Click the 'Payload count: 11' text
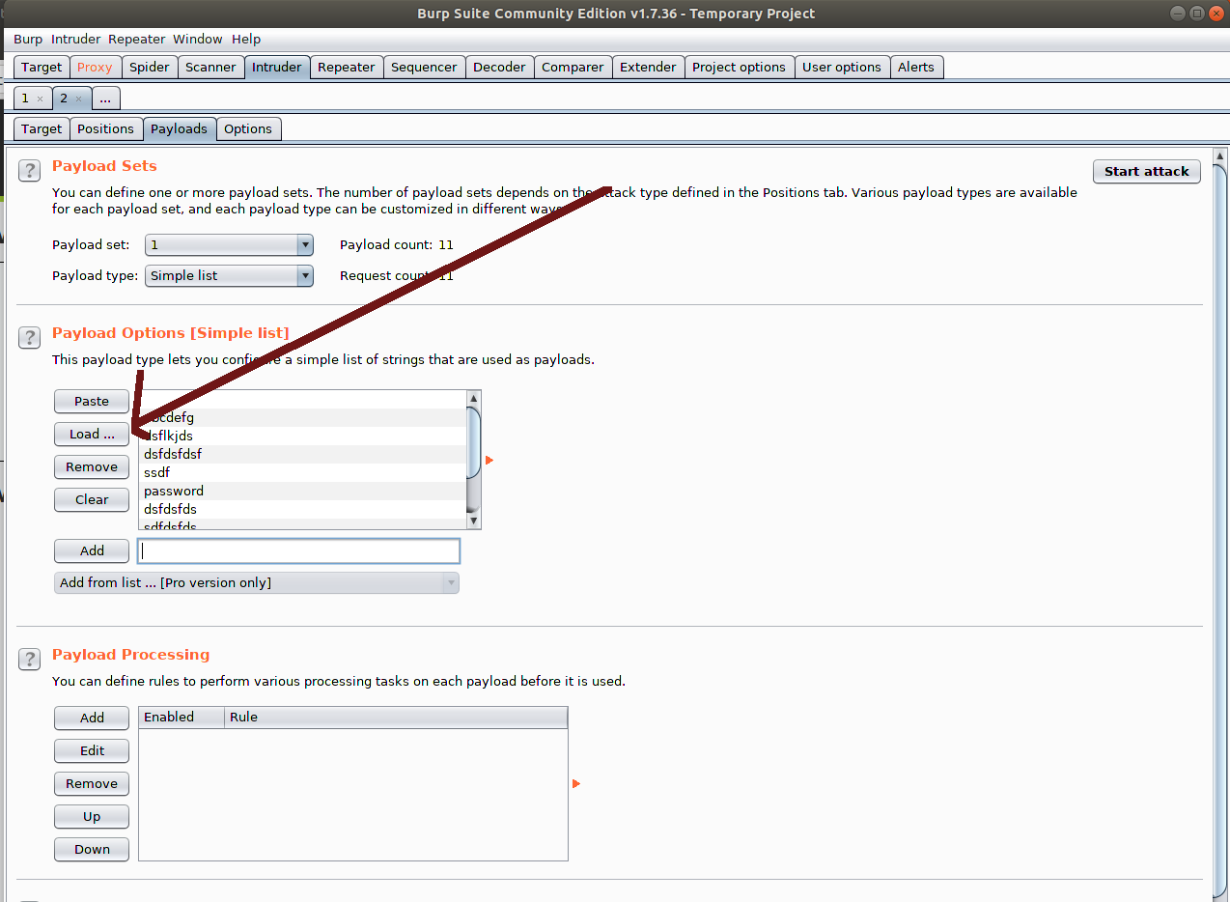Screen dimensions: 1230x902 coord(397,245)
